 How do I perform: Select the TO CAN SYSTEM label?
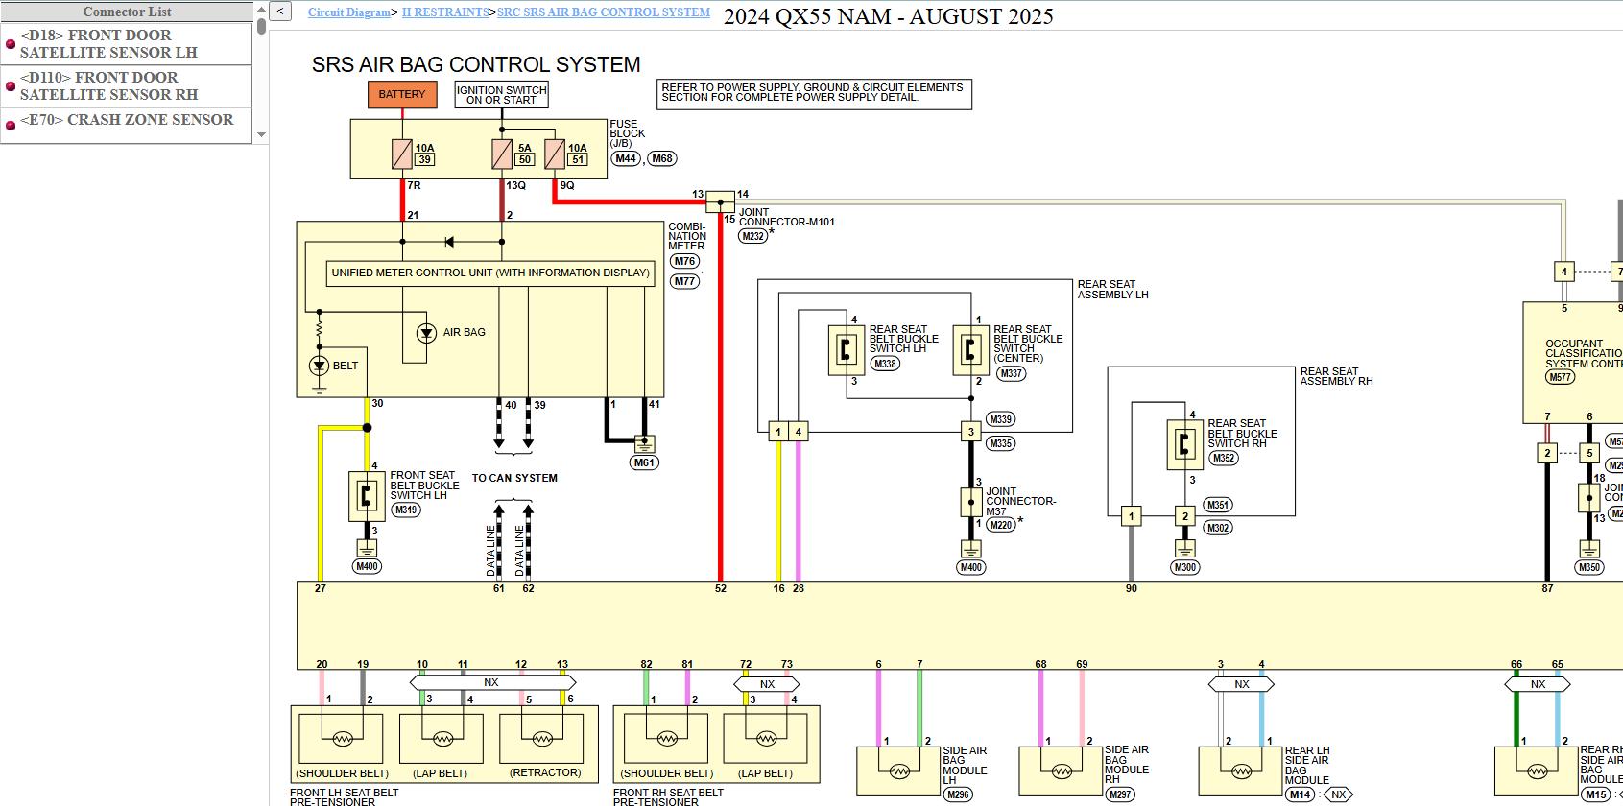pyautogui.click(x=514, y=478)
